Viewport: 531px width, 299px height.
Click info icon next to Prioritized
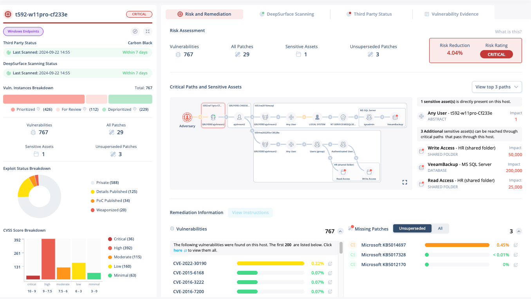[x=38, y=109]
